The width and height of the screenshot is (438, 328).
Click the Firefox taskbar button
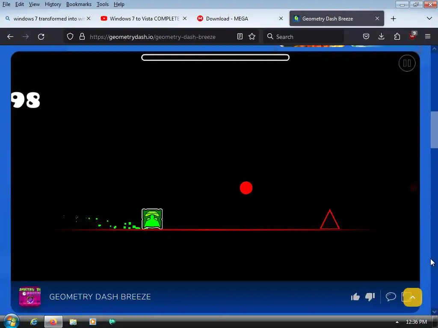[53, 322]
